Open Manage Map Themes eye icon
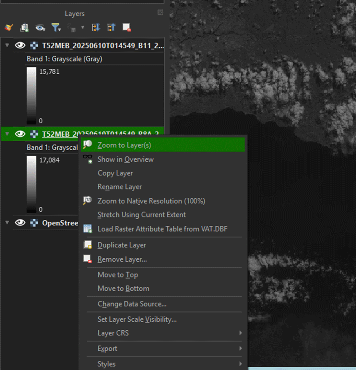Image resolution: width=356 pixels, height=370 pixels. pyautogui.click(x=40, y=28)
